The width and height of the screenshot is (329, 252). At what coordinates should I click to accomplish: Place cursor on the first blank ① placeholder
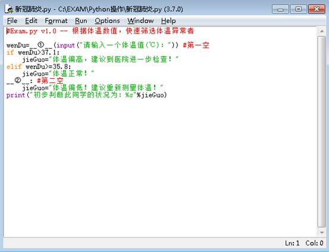click(x=41, y=45)
